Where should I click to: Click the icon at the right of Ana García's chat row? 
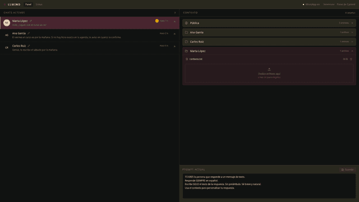174,34
